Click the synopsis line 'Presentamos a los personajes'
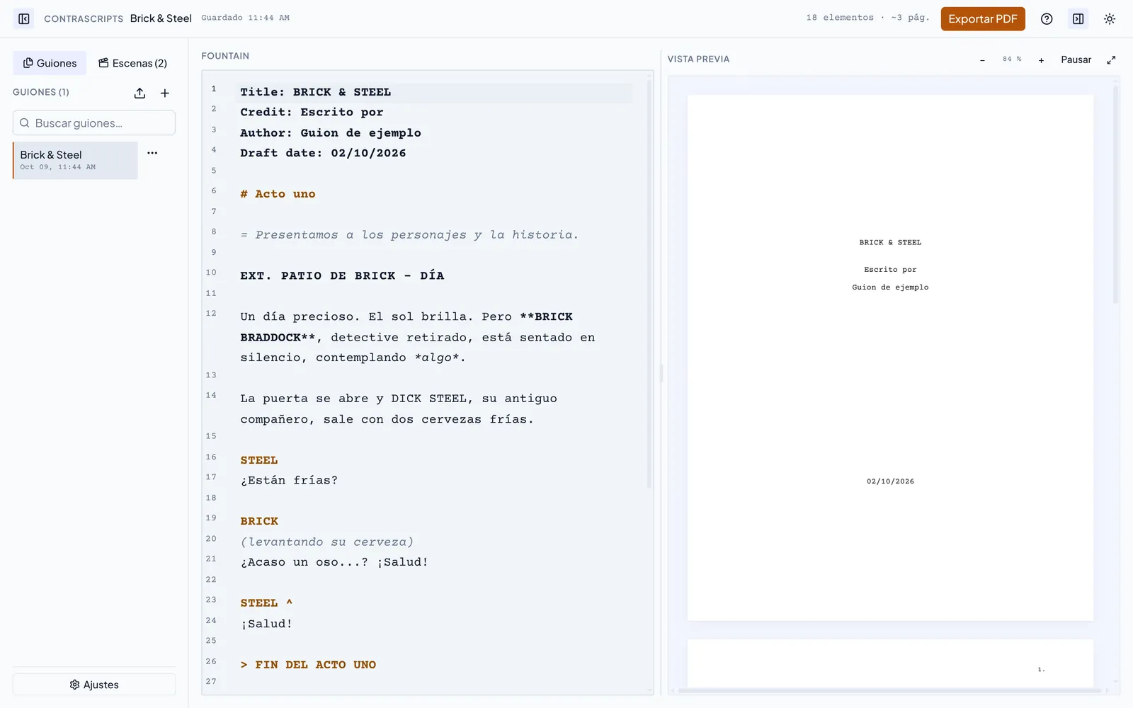 point(409,235)
